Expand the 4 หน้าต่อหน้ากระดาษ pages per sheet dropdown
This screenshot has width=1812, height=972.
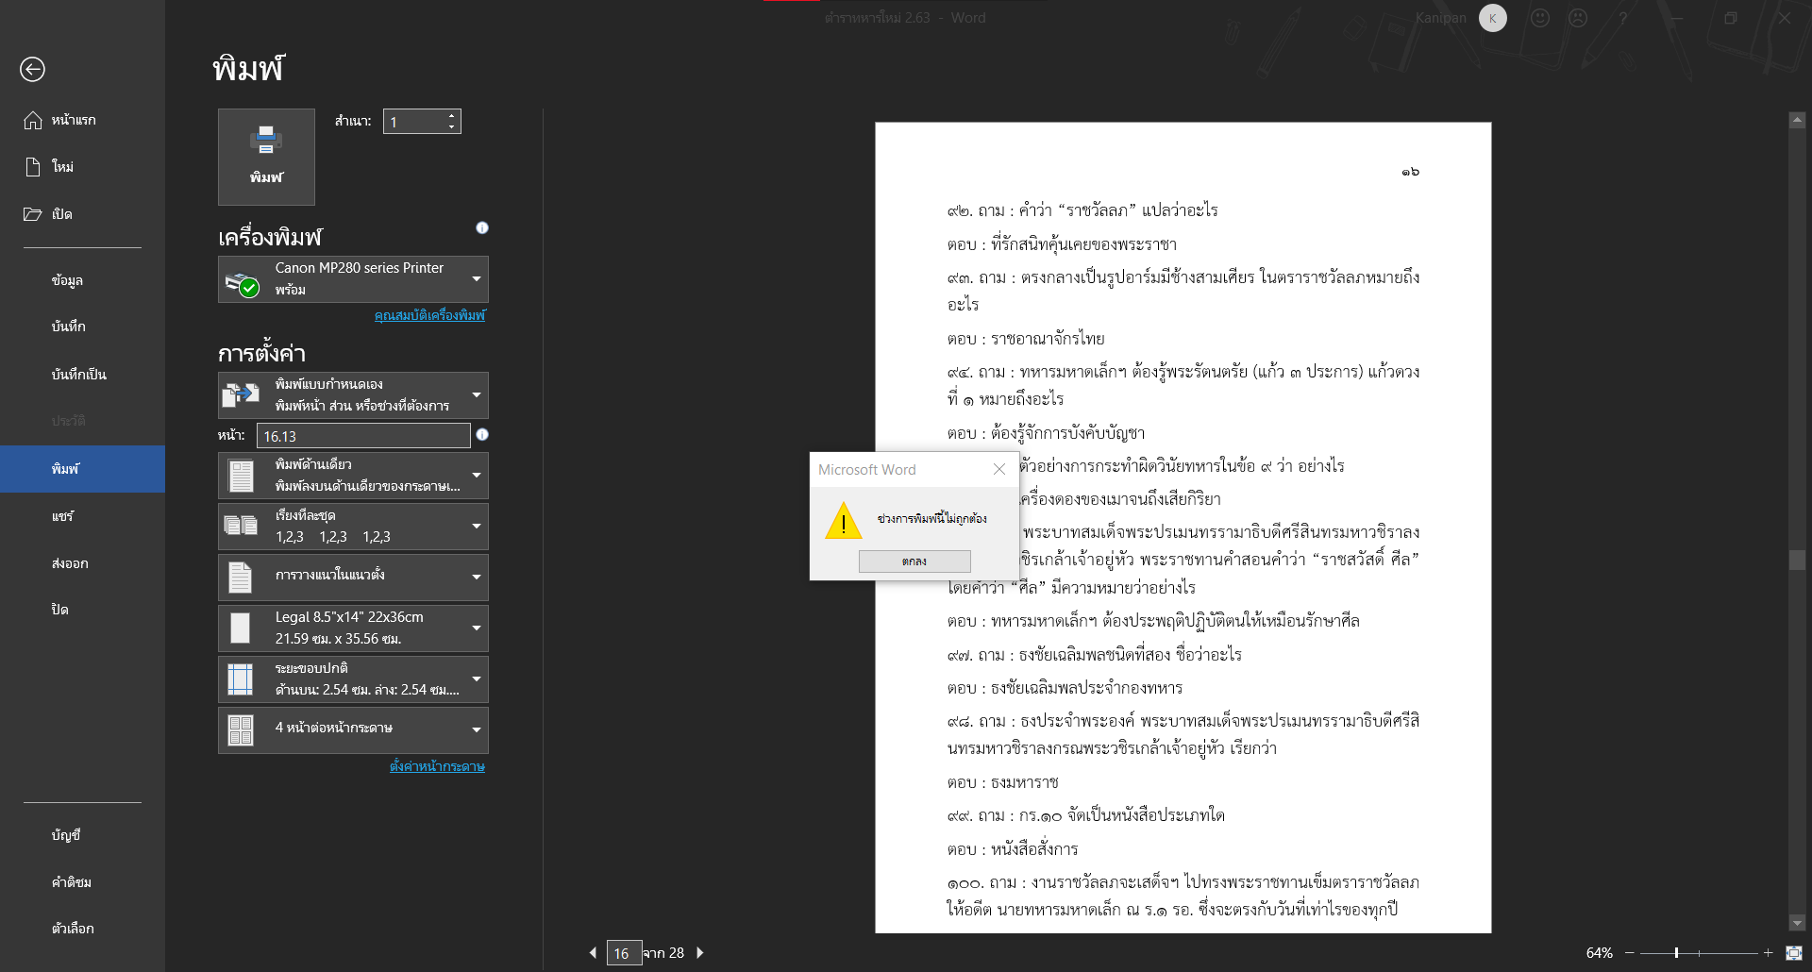353,730
